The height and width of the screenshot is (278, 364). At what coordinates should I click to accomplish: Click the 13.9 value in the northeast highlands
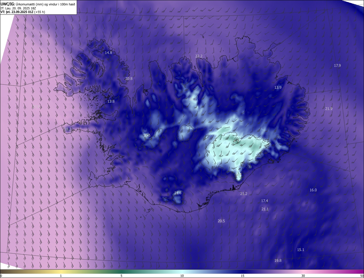click(x=278, y=88)
